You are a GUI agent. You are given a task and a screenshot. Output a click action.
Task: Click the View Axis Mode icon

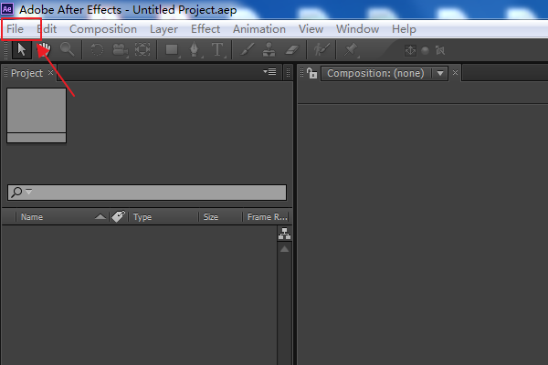click(440, 51)
